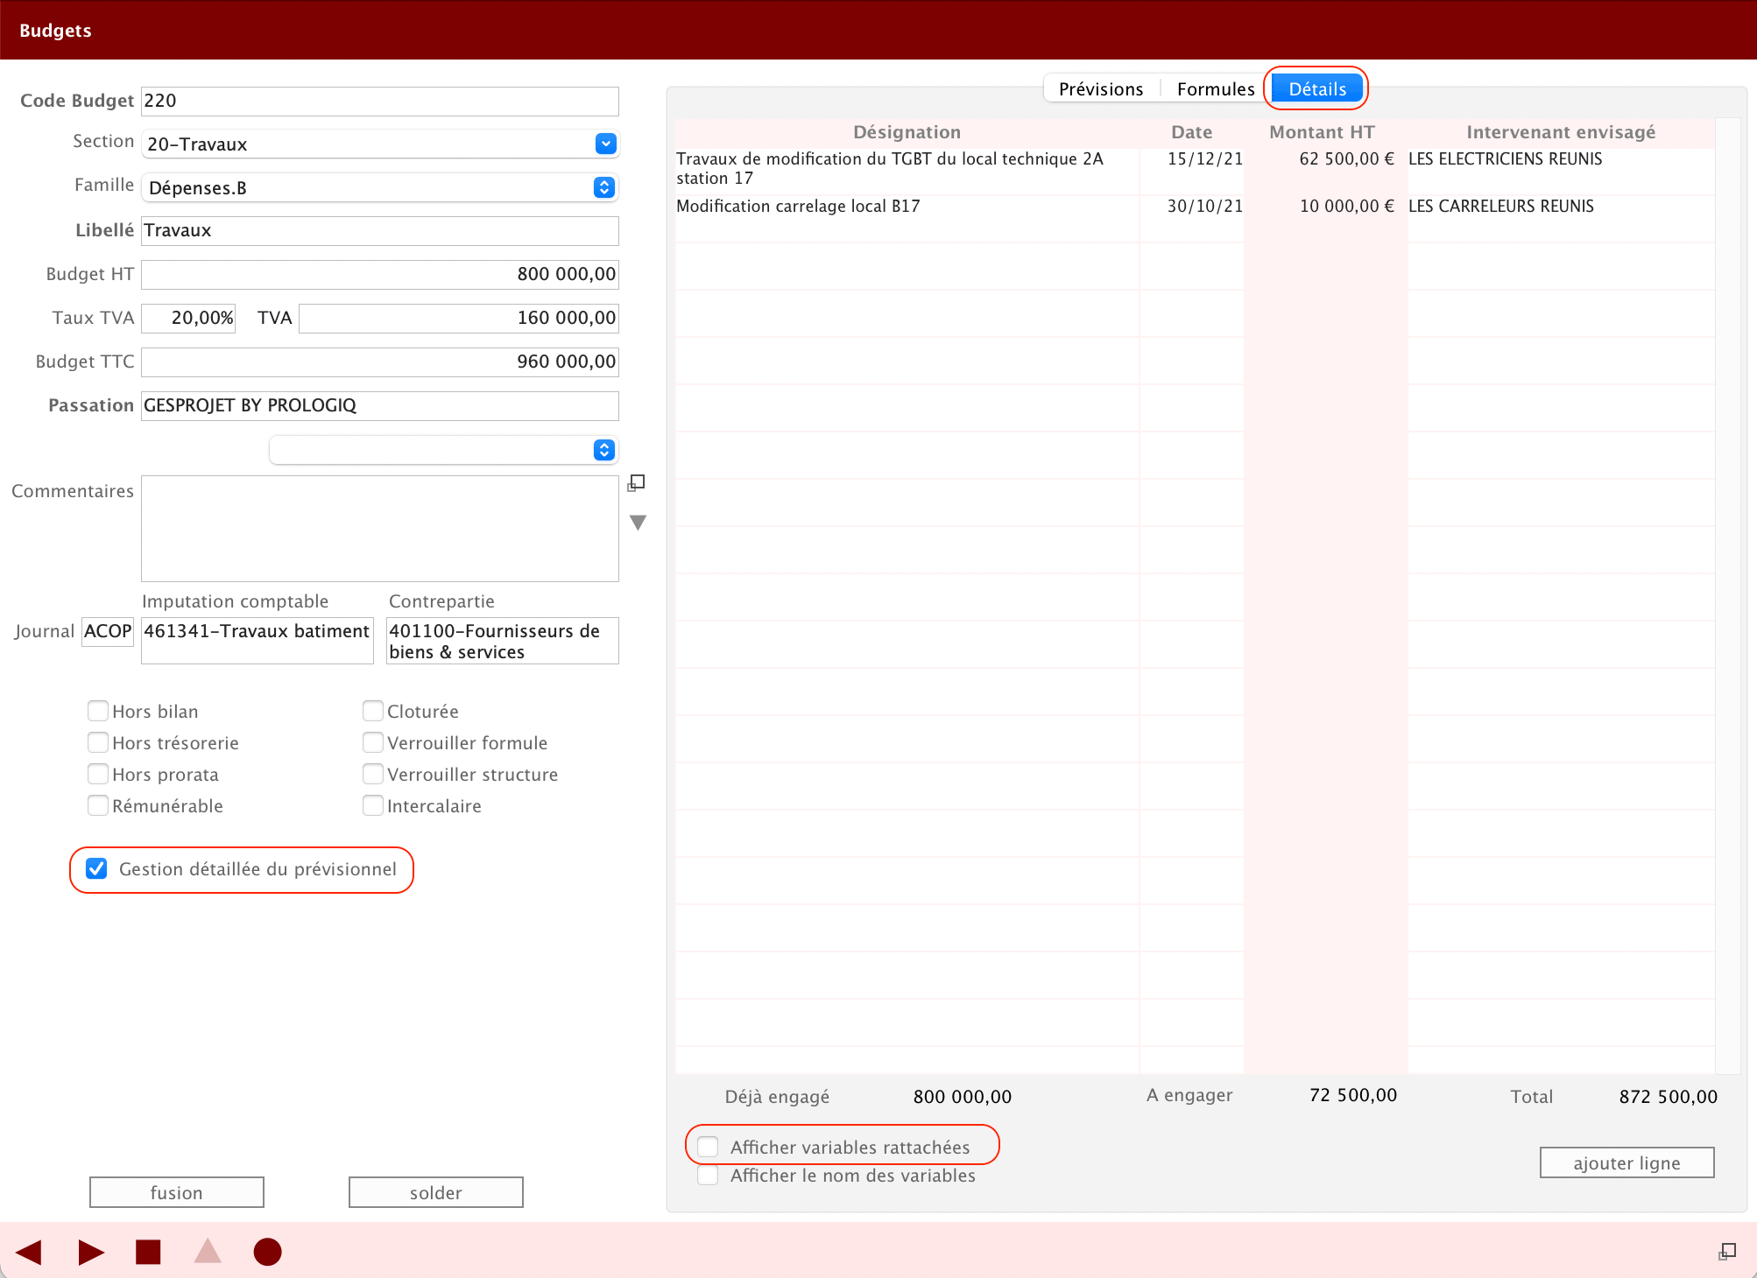Screen dimensions: 1757x1278
Task: Enable Afficher variables rattachées
Action: 708,1147
